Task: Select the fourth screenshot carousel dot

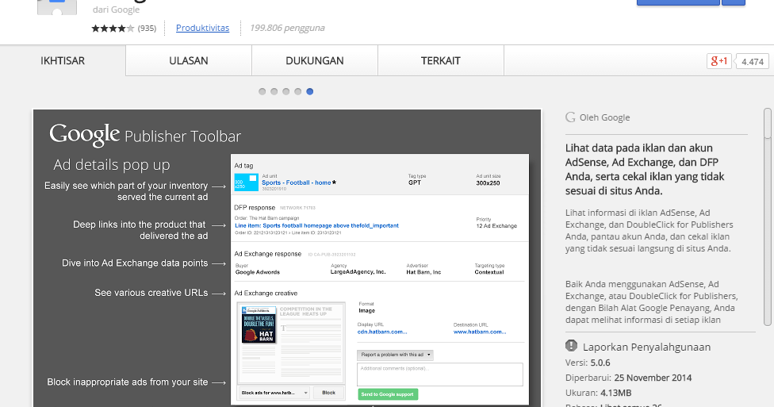Action: (298, 91)
